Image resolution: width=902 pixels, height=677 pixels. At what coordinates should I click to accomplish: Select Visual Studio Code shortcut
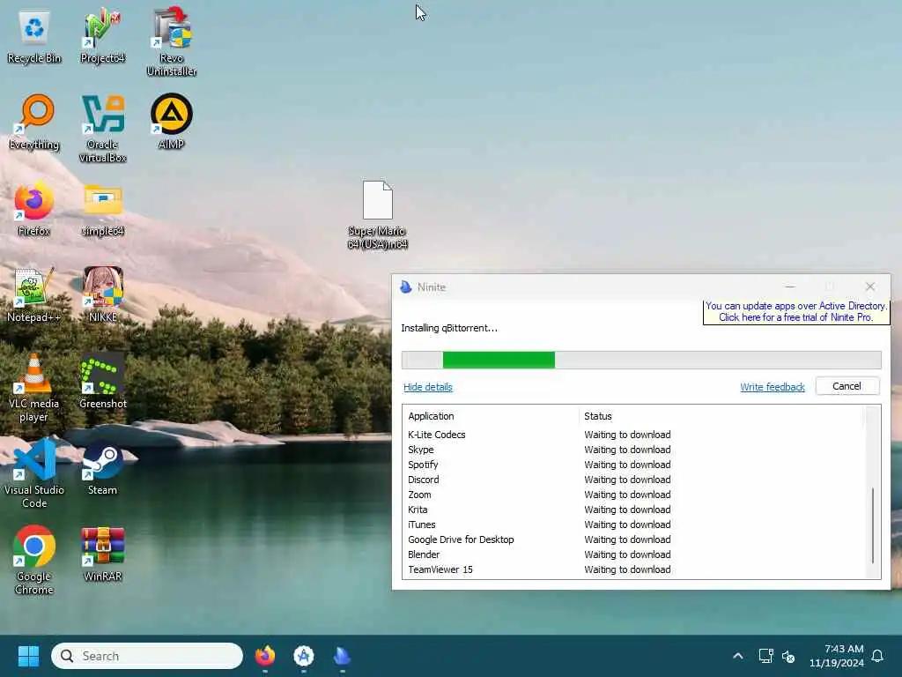click(34, 474)
